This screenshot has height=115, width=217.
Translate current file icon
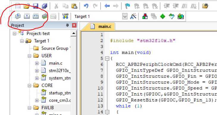(x=18, y=16)
